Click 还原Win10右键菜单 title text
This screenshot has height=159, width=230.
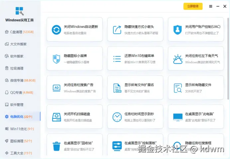(x=139, y=56)
